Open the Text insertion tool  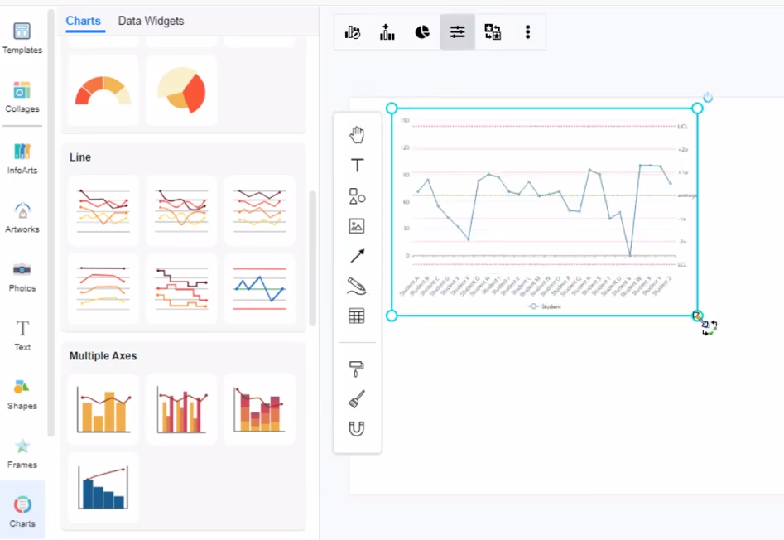click(x=357, y=165)
